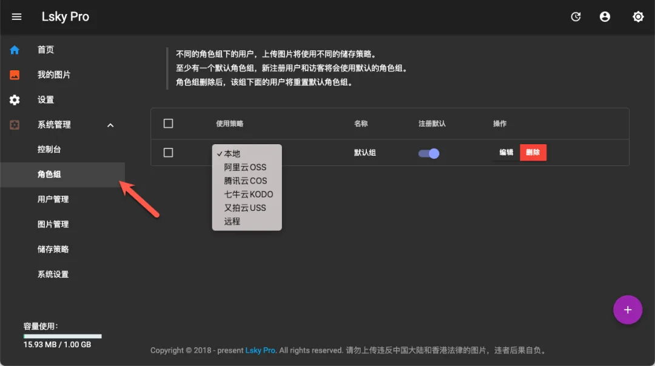This screenshot has height=366, width=655.
Task: Open 用户管理 in the sidebar
Action: click(53, 199)
